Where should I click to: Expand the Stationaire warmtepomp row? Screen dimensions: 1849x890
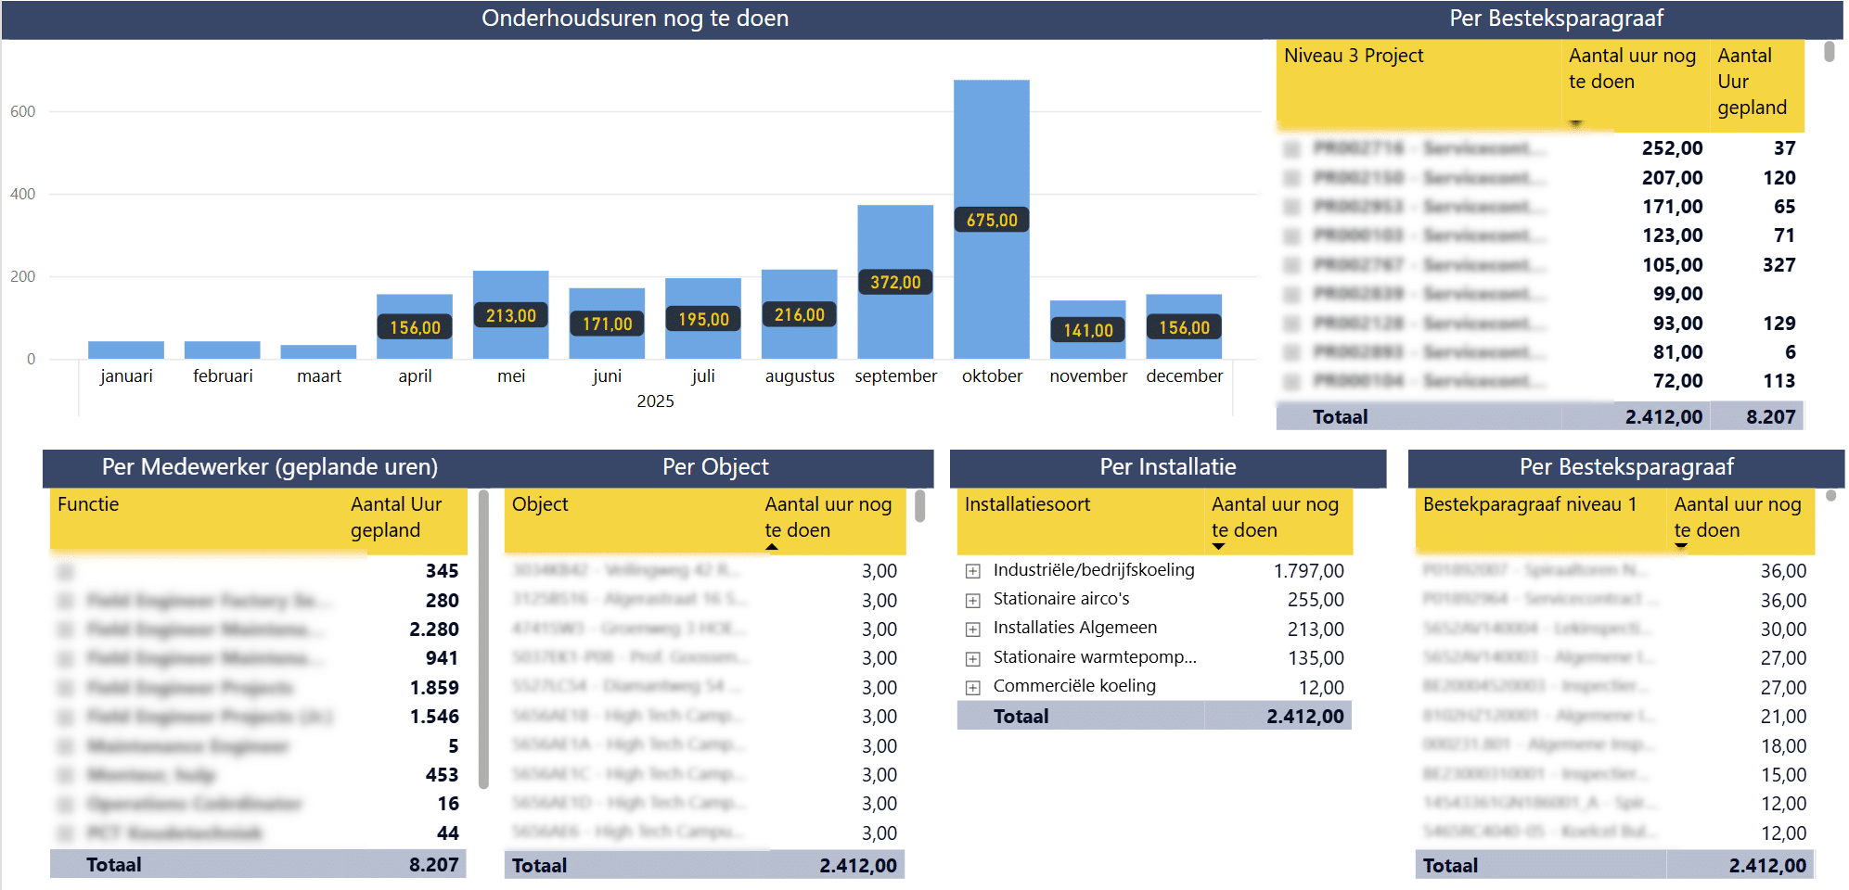[972, 658]
